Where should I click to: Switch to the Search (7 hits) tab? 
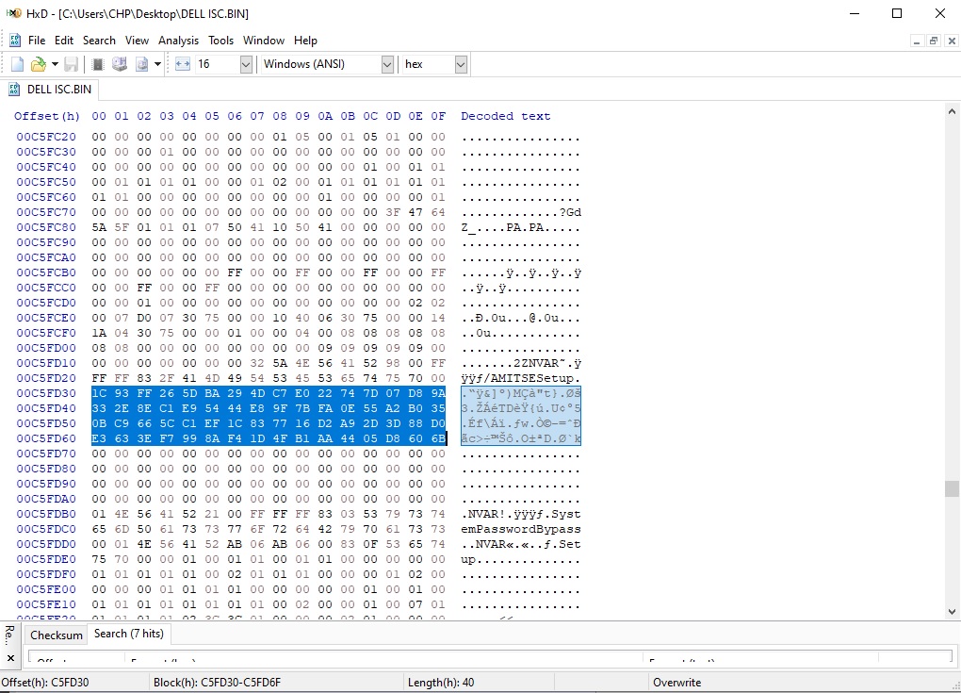click(129, 634)
